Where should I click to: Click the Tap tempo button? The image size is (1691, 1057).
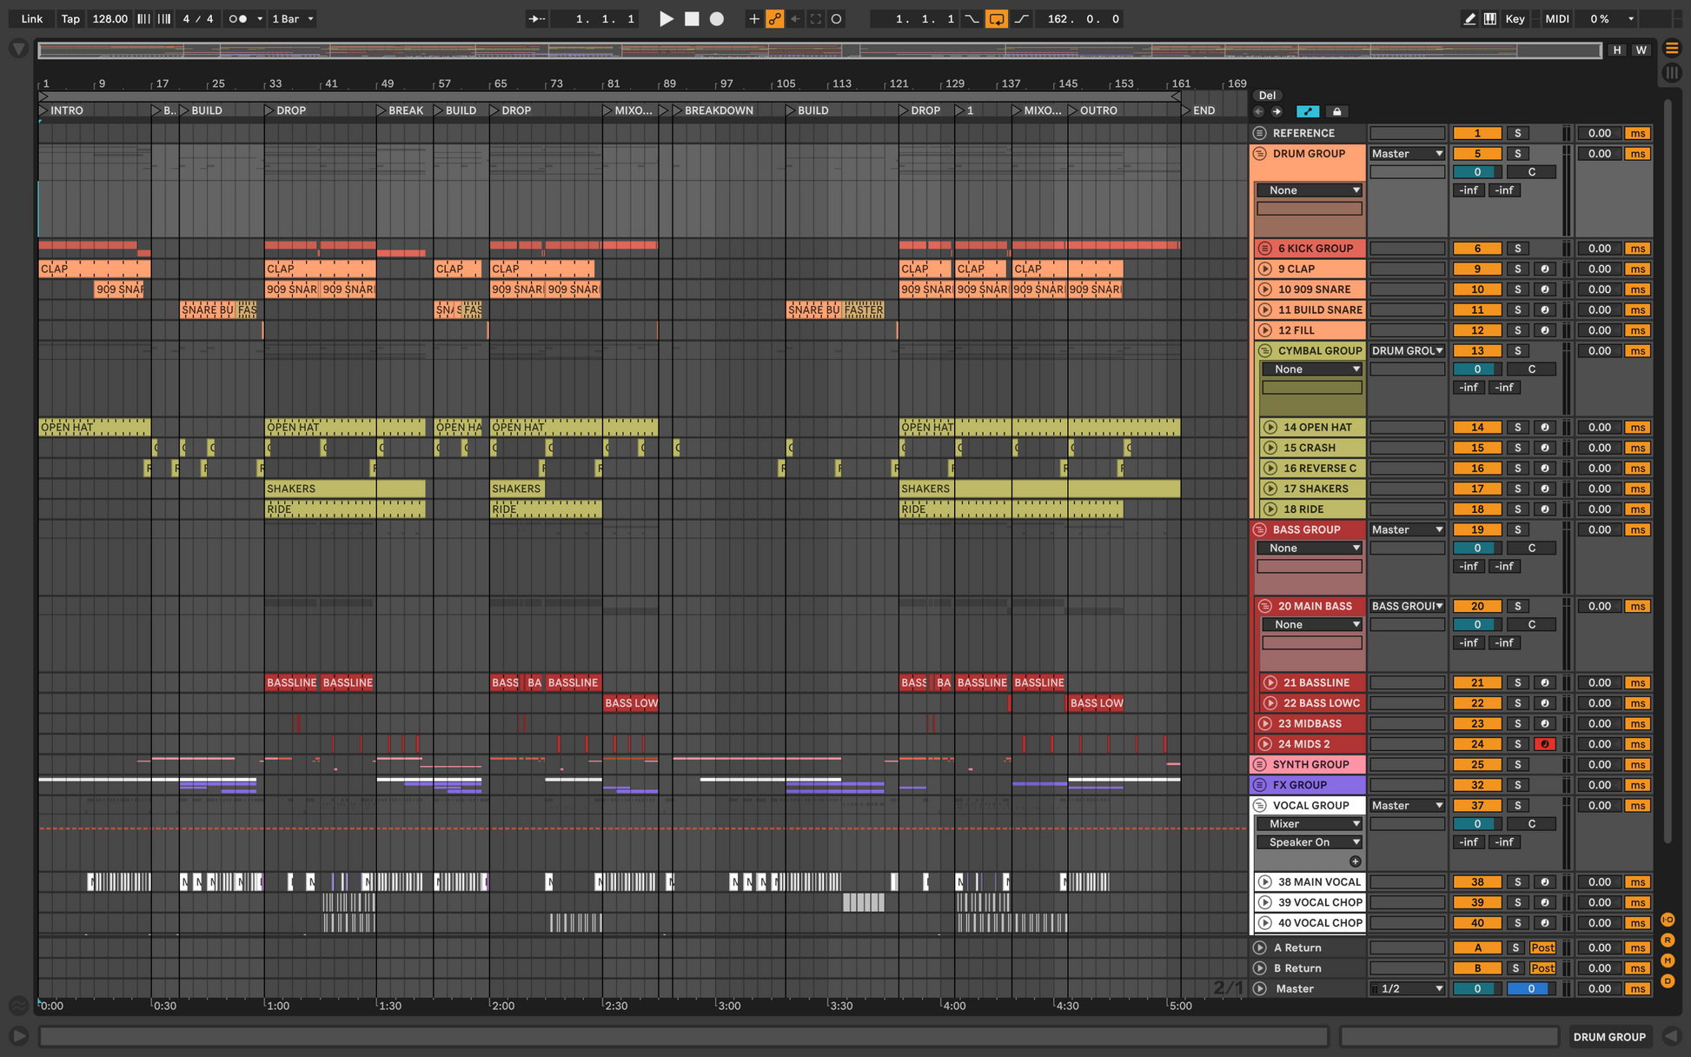click(x=70, y=18)
